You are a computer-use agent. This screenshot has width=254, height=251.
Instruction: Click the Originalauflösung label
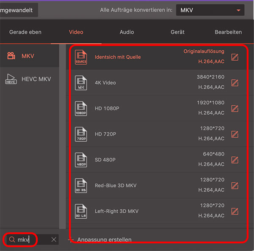click(204, 51)
